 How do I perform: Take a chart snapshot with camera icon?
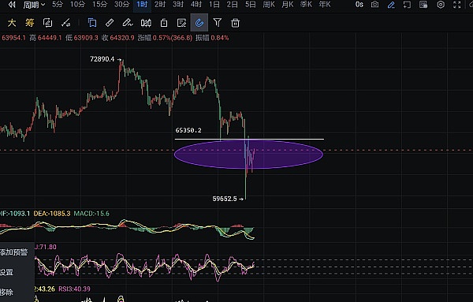374,5
